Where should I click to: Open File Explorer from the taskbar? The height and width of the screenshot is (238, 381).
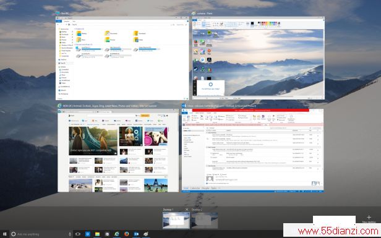(97, 234)
